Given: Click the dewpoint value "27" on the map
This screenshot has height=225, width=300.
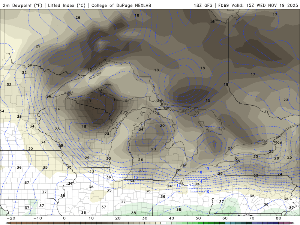Looking at the screenshot, I should 30,66.
